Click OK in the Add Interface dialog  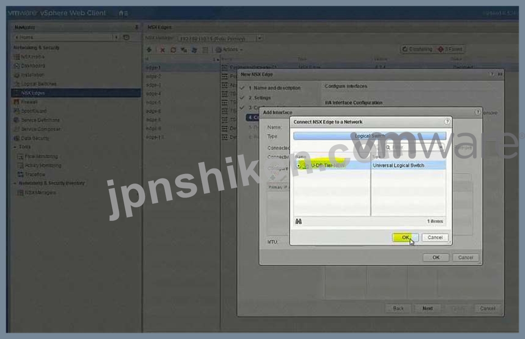coord(435,257)
